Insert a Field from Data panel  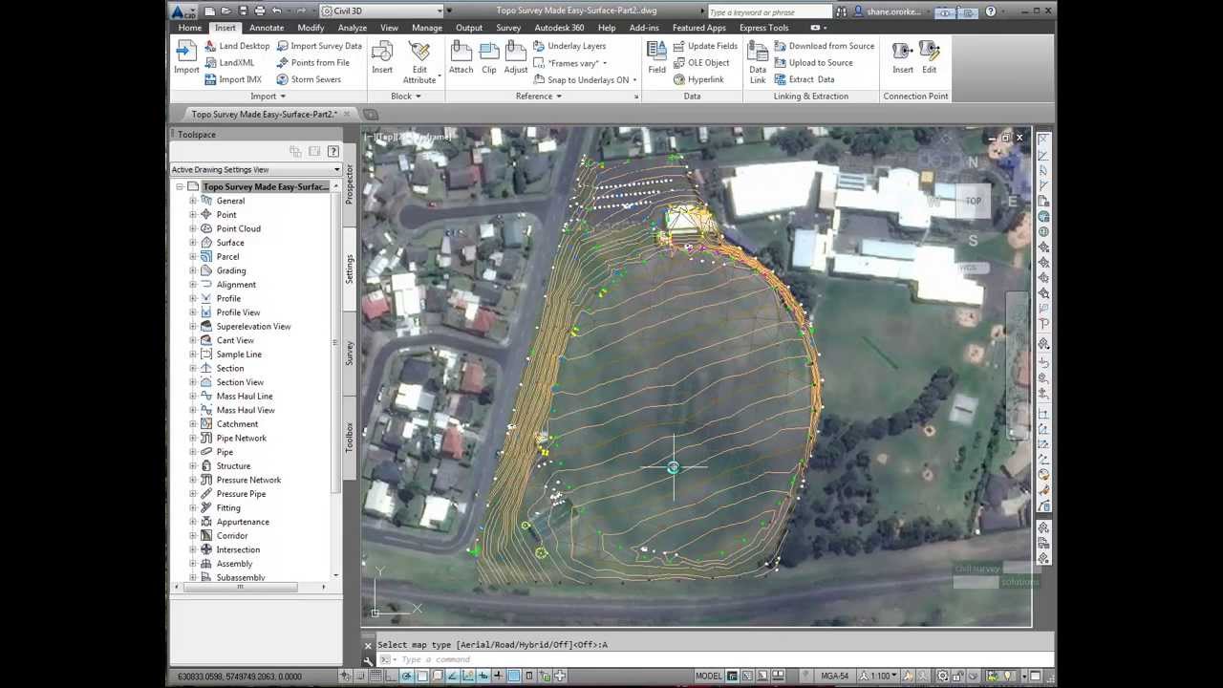tap(656, 57)
